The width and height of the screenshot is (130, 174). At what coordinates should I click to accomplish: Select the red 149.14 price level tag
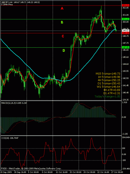pos(126,33)
